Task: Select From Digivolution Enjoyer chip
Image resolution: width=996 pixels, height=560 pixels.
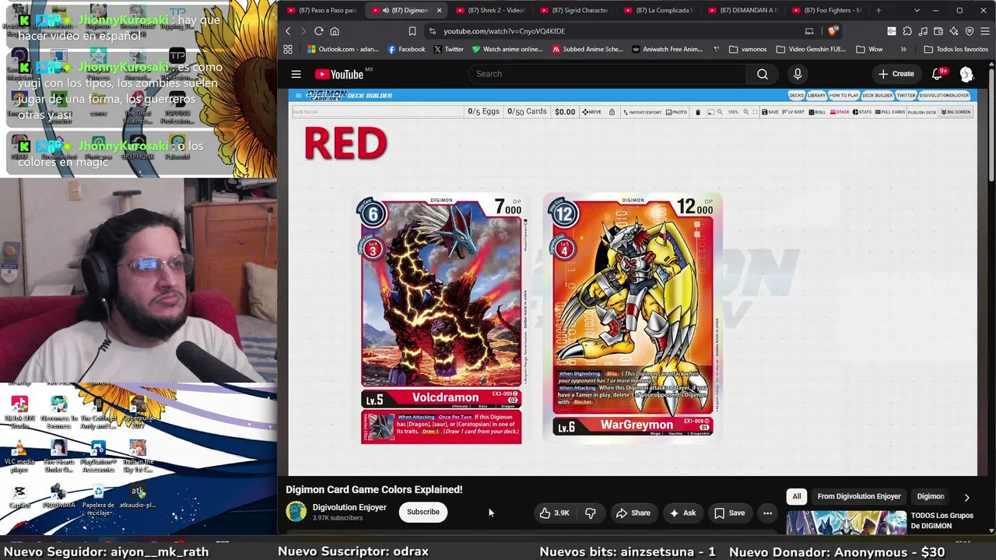Action: click(x=859, y=496)
